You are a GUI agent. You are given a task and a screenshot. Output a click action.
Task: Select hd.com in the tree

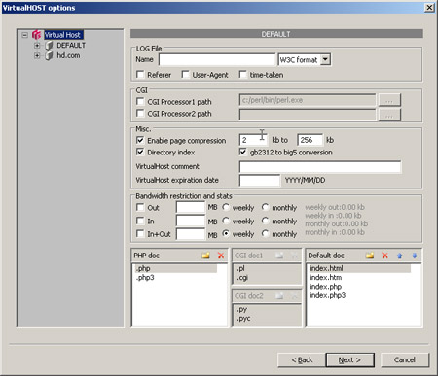coord(68,55)
